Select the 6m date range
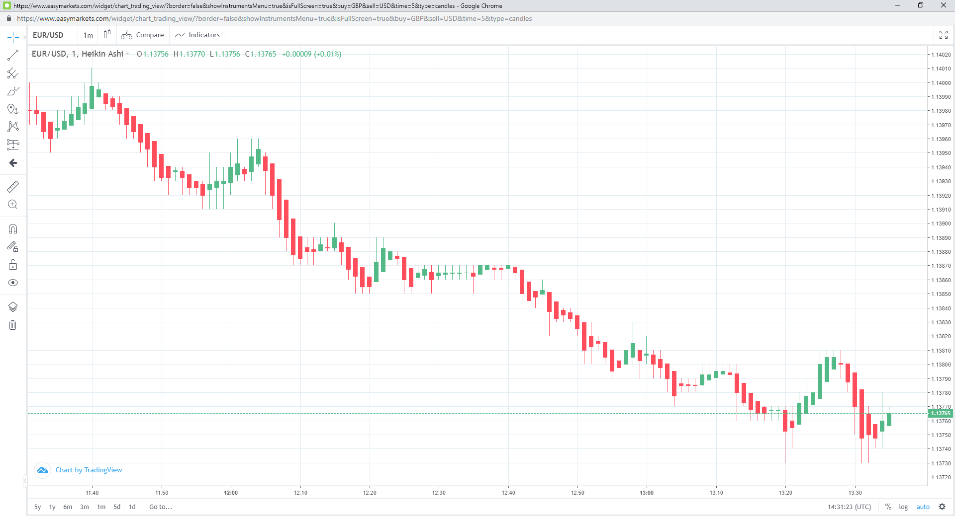This screenshot has height=516, width=955. [x=68, y=507]
